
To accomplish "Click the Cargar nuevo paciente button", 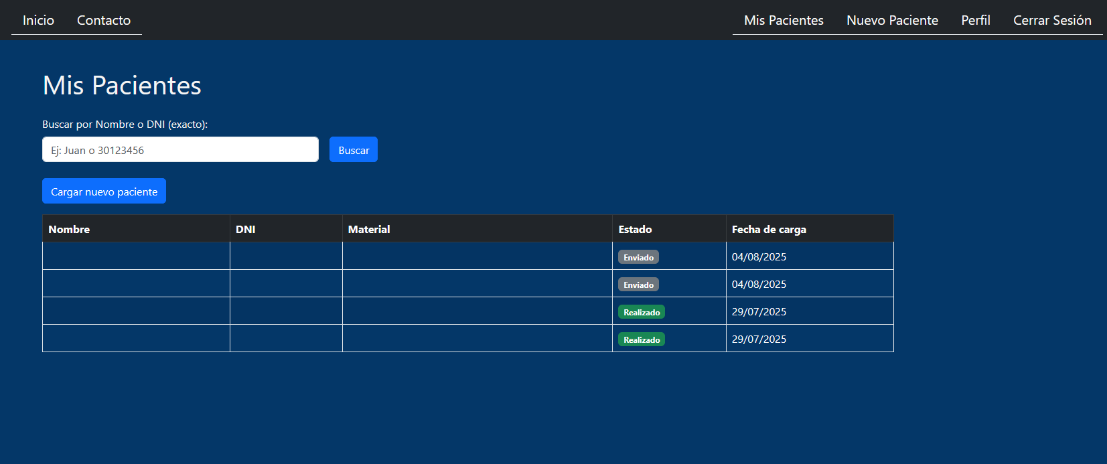I will (104, 191).
